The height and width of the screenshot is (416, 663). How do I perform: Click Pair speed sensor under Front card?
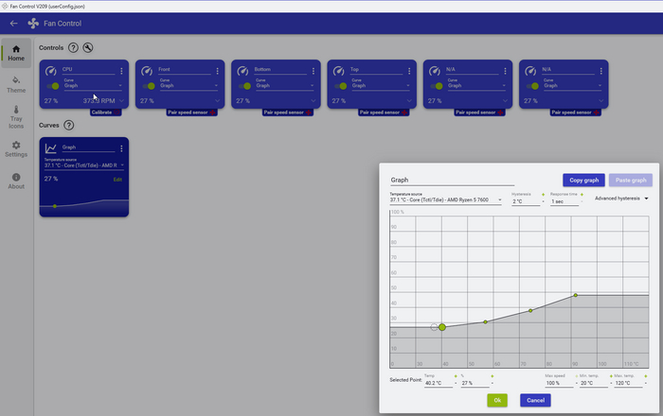191,113
